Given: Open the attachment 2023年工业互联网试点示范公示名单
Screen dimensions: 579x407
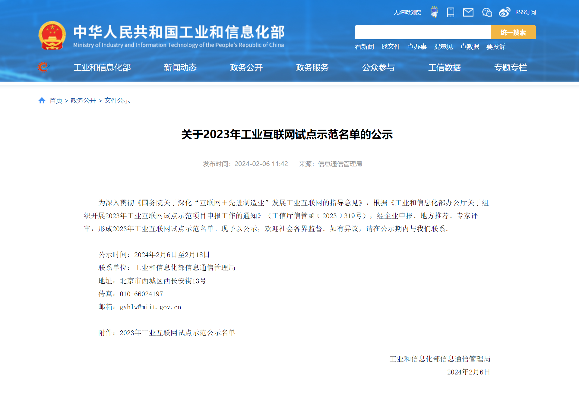Looking at the screenshot, I should pos(177,333).
